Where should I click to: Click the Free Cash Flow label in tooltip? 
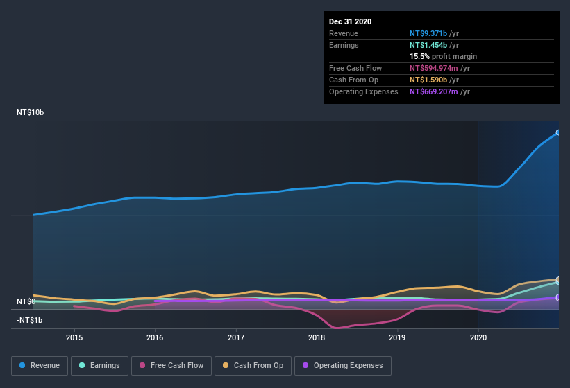point(355,68)
